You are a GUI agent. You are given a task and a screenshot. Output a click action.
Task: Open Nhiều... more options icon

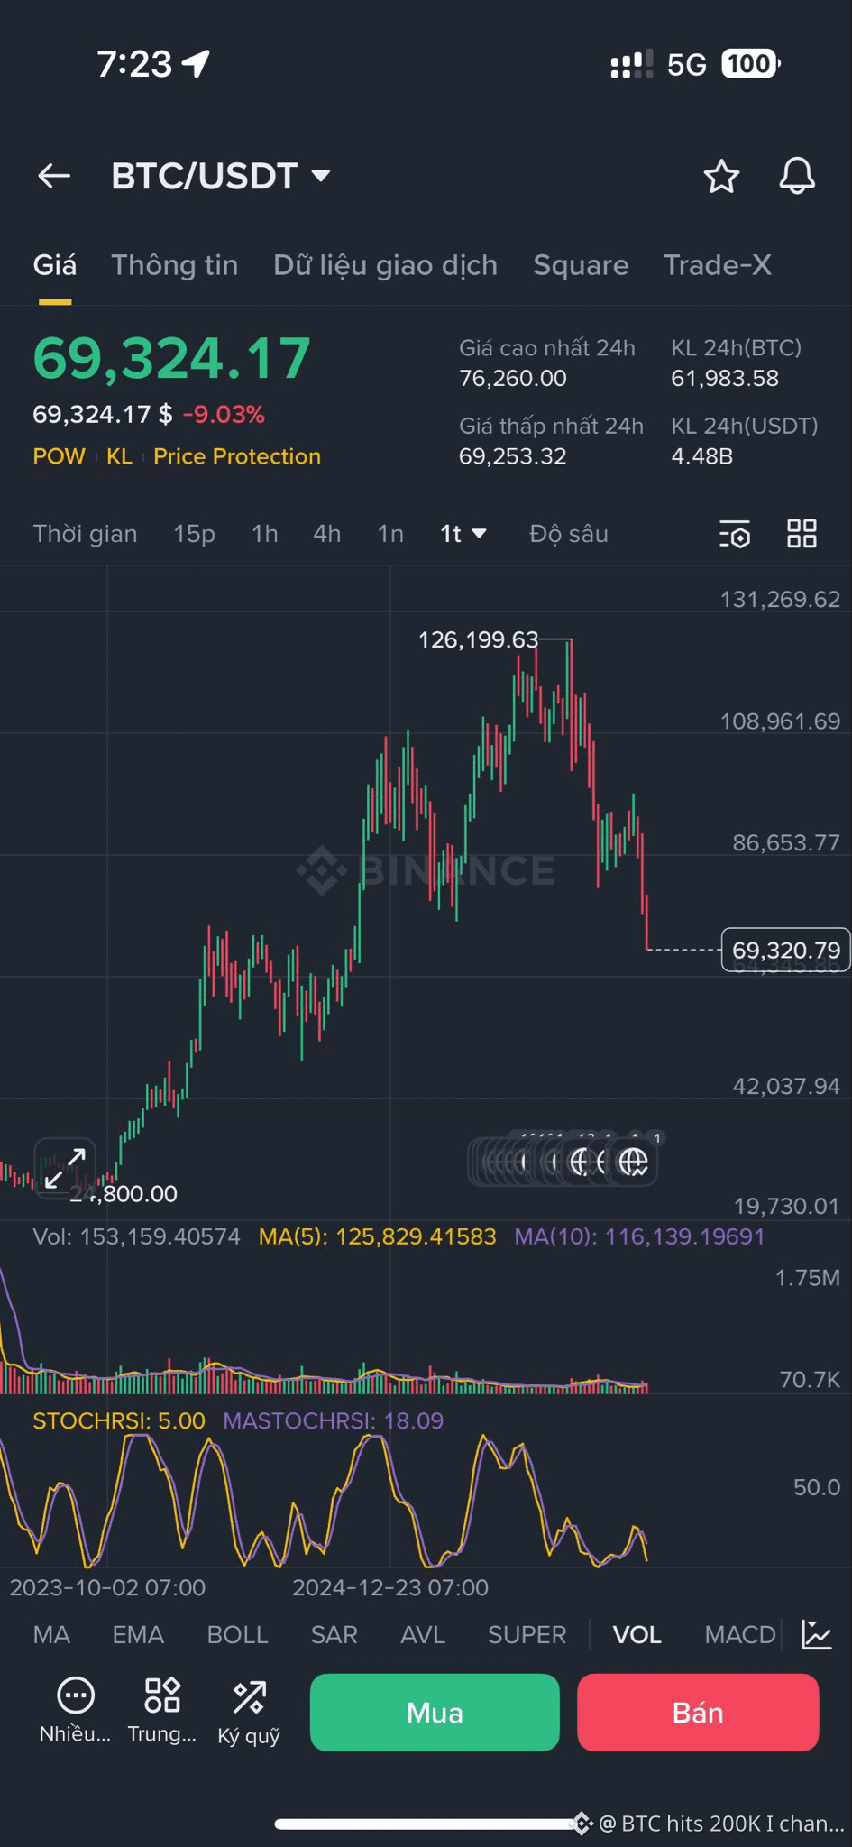click(x=76, y=1695)
